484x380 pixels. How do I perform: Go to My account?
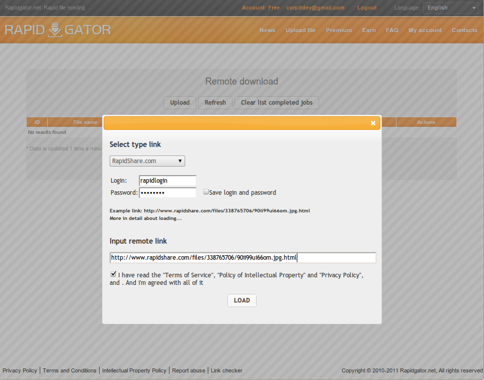(425, 30)
